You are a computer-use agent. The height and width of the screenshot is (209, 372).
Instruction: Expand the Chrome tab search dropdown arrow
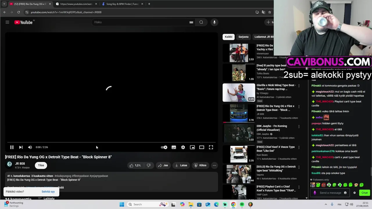[x=4, y=4]
